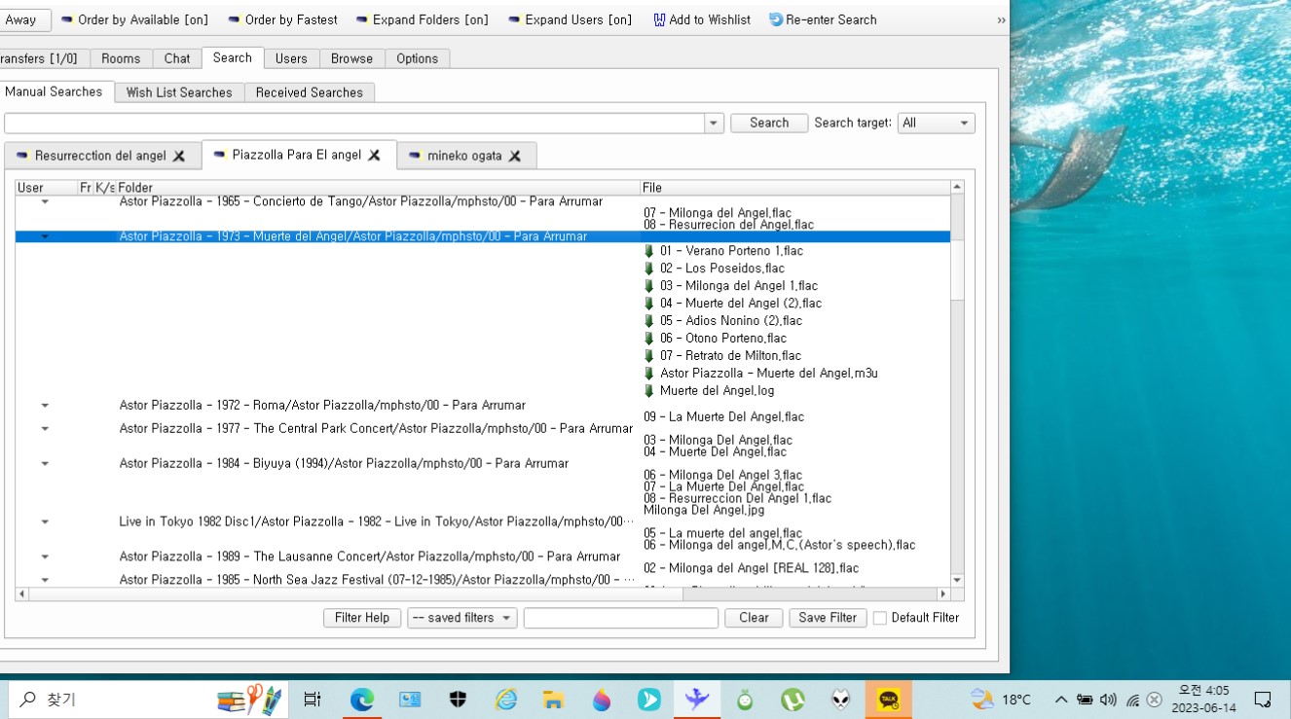The height and width of the screenshot is (719, 1291).
Task: Toggle Order by Fastest option
Action: [282, 19]
